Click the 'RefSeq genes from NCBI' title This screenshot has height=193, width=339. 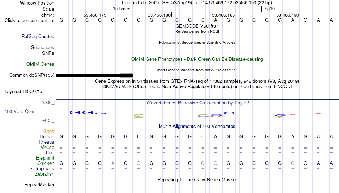tap(197, 31)
